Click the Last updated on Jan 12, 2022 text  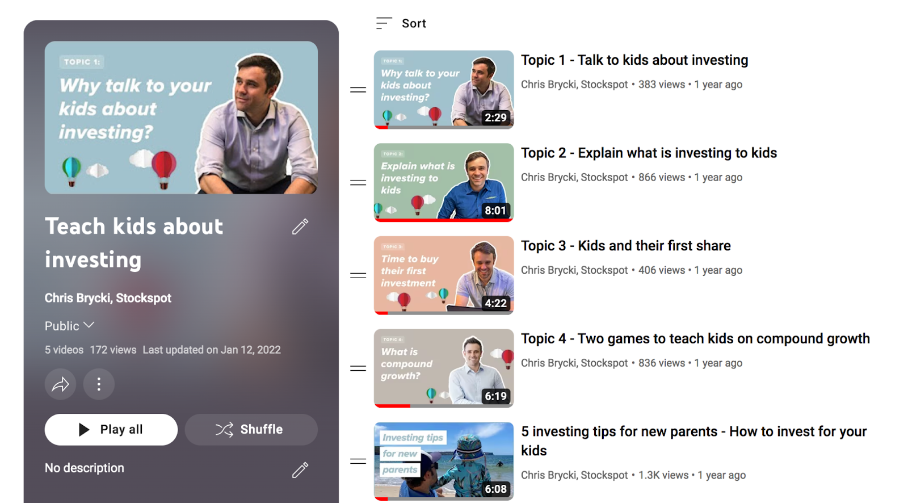coord(212,350)
